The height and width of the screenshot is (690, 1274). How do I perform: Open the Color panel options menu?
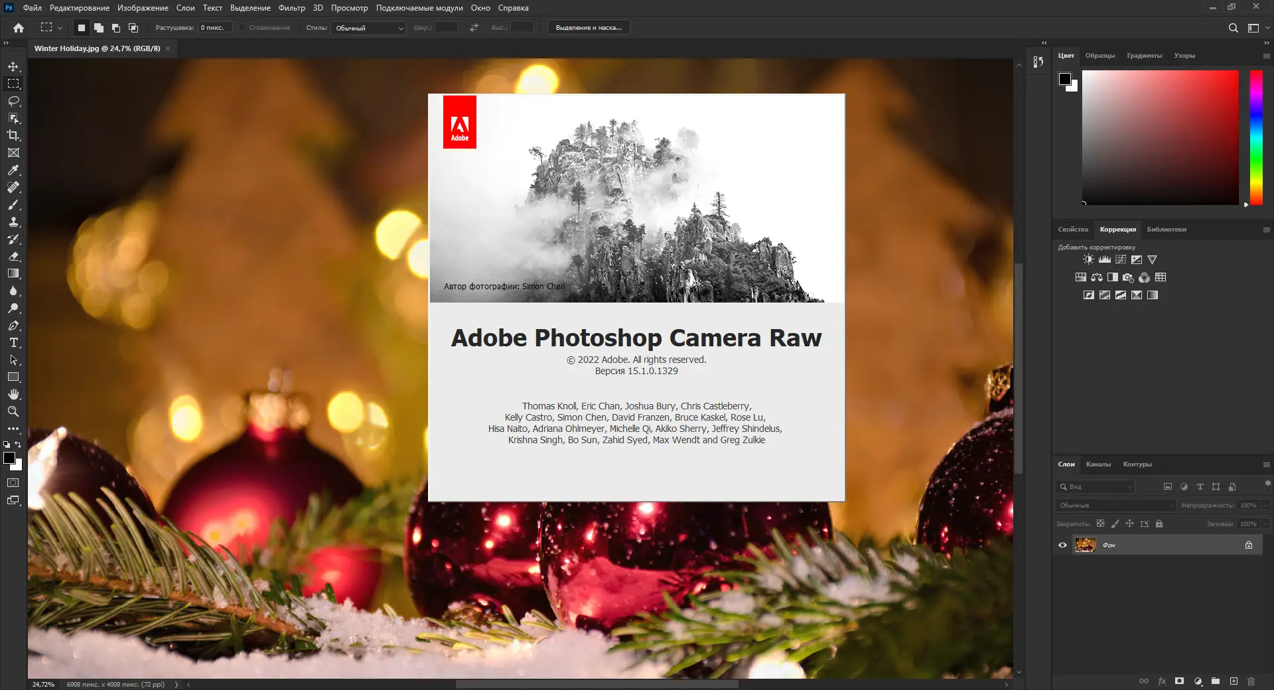tap(1266, 56)
